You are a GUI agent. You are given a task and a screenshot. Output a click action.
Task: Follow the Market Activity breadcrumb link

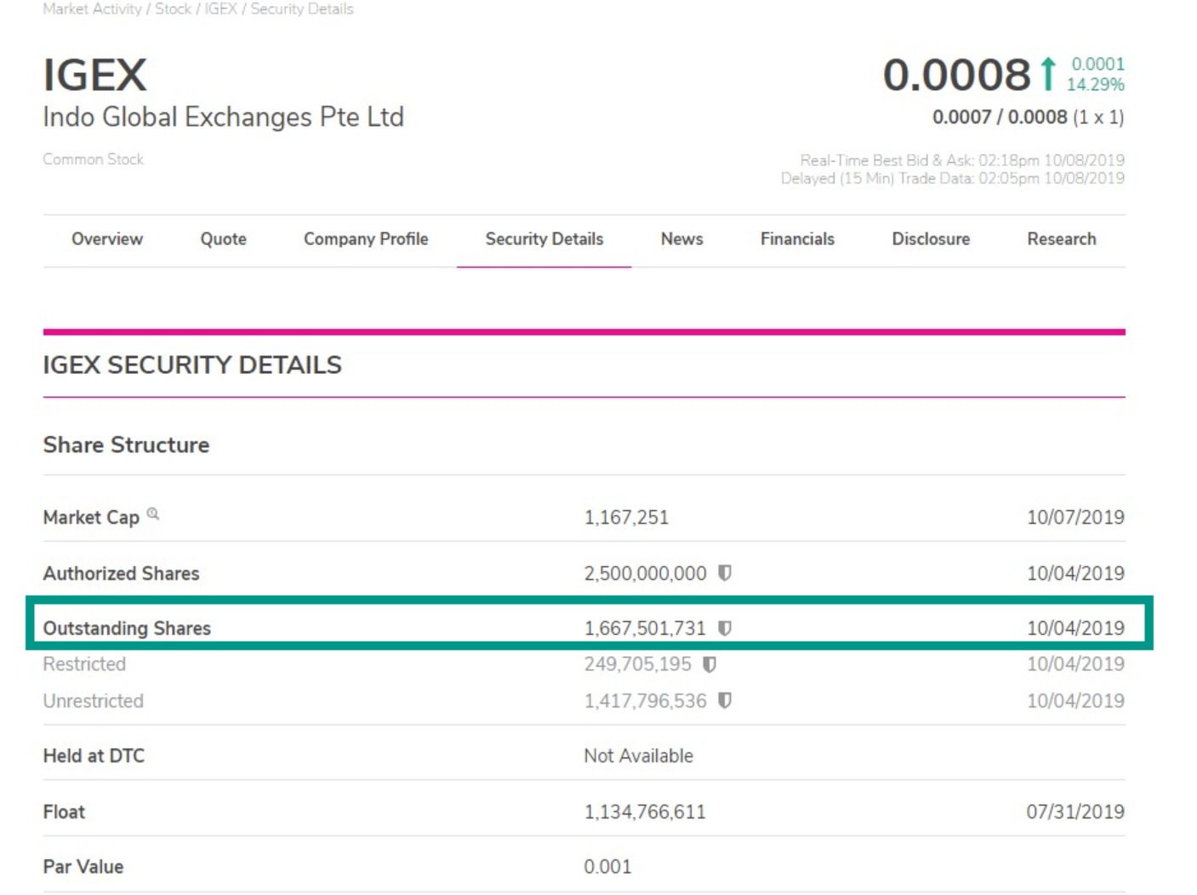92,8
